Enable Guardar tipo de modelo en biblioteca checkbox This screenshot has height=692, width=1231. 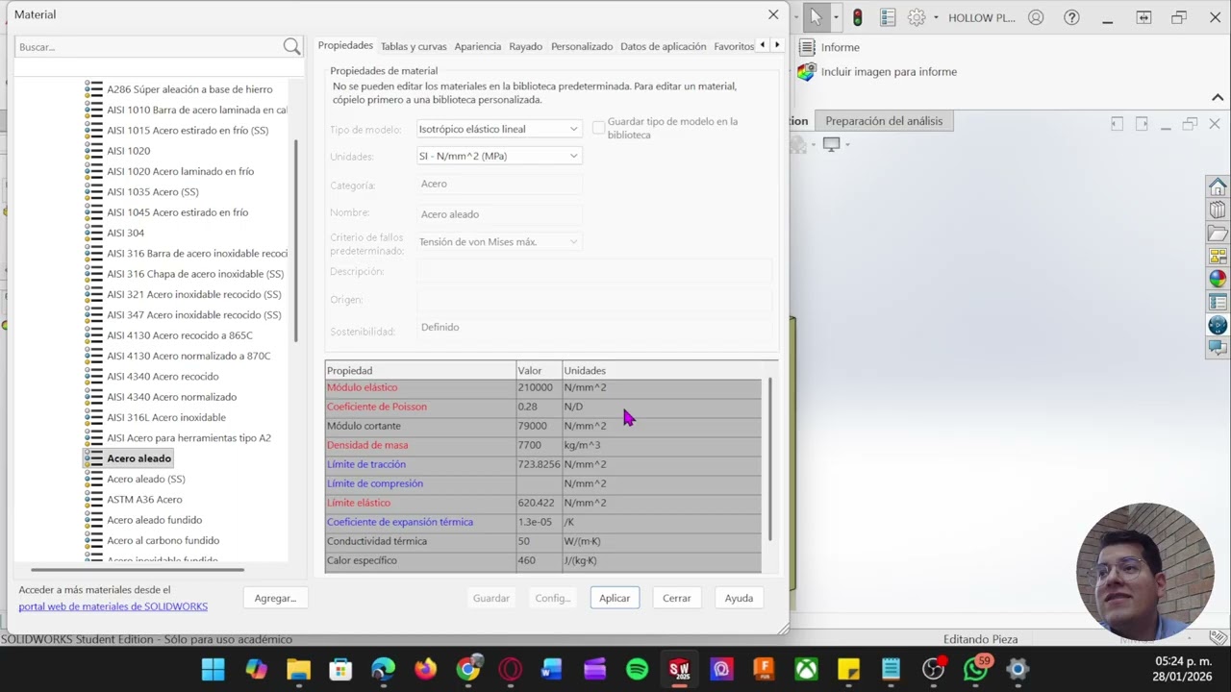[x=598, y=128]
